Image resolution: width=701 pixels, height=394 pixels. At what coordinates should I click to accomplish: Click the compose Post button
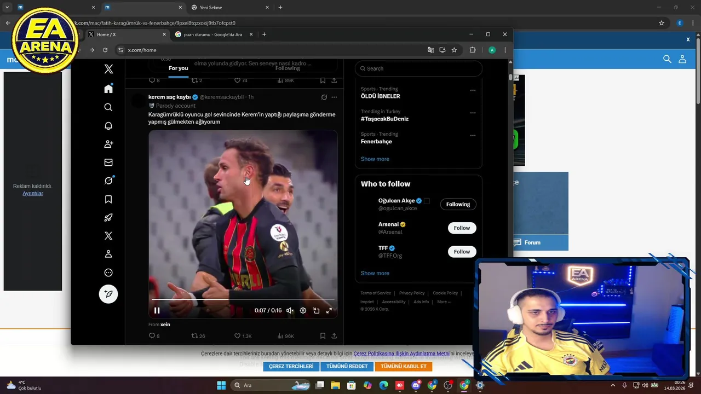point(108,294)
